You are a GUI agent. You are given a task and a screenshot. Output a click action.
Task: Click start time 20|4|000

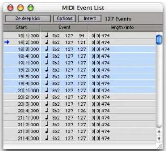(29, 111)
